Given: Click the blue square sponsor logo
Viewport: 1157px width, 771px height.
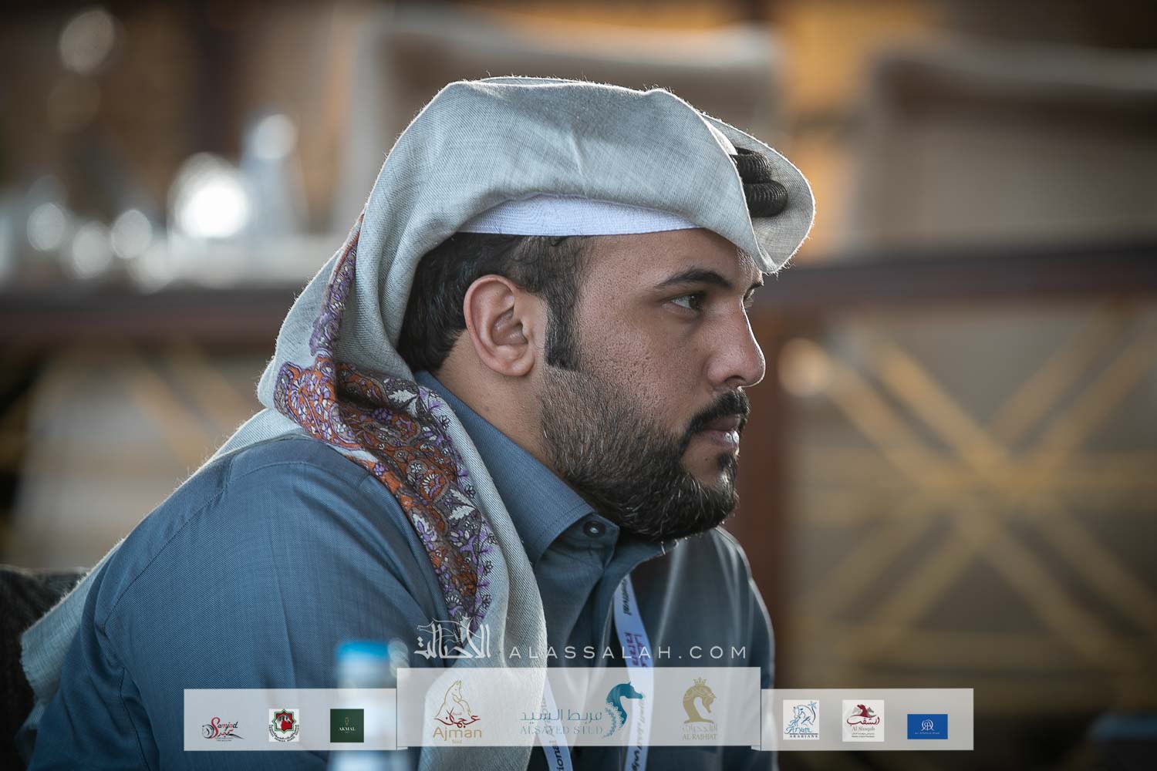Looking at the screenshot, I should tap(927, 726).
